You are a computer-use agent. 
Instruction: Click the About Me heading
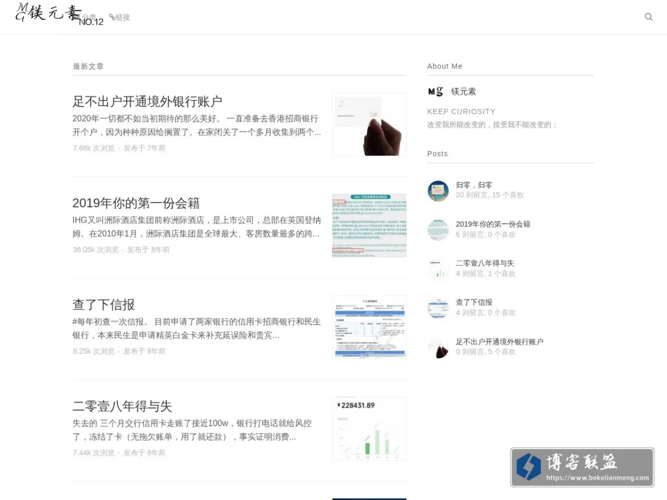coord(445,66)
